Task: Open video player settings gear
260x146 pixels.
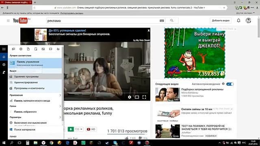Action: [x=130, y=97]
